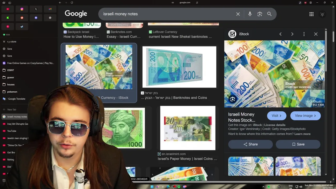Expand the houses folder

tap(29, 85)
